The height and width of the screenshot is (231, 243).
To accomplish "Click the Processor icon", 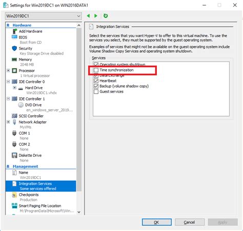I will (x=14, y=71).
